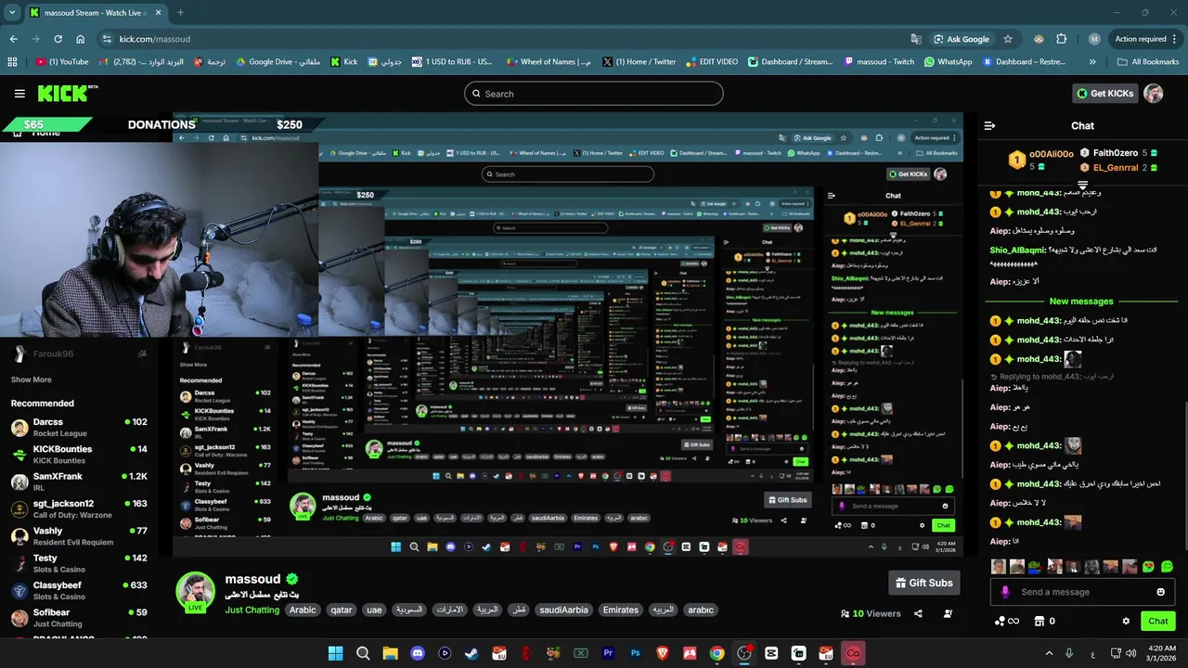
Task: Click Show More in the following list
Action: pos(31,379)
